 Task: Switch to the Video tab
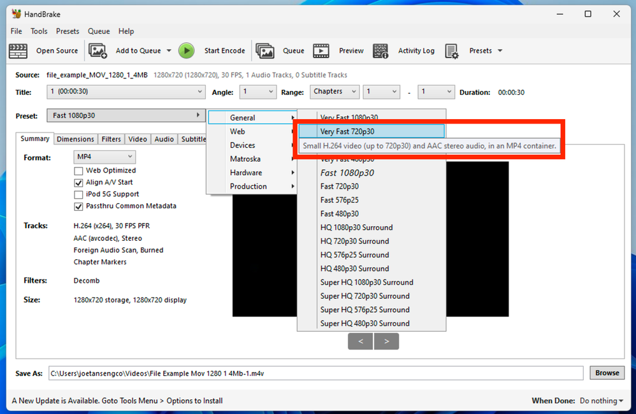[138, 139]
